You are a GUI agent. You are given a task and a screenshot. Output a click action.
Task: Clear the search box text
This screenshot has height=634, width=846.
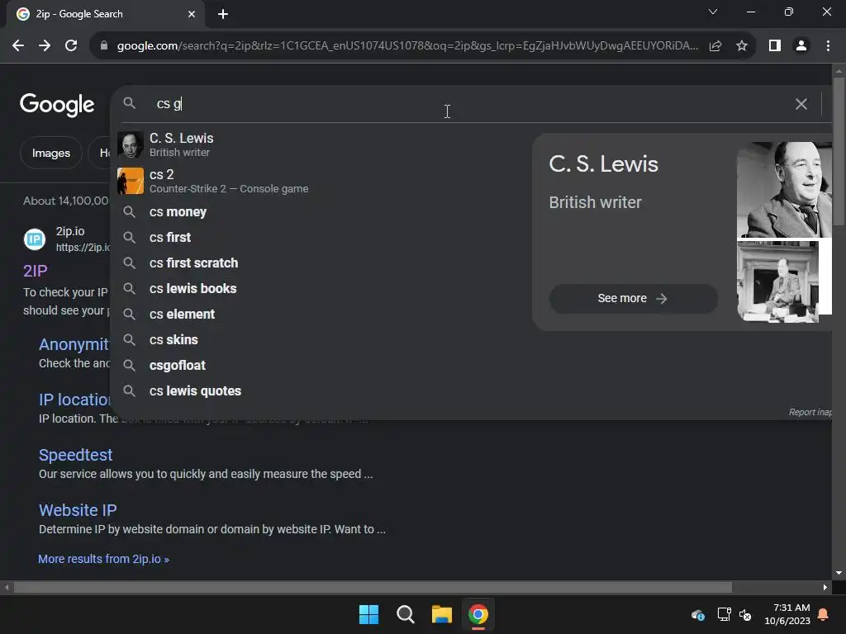801,104
